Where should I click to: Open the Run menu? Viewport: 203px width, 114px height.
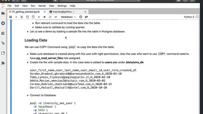[x=33, y=6]
